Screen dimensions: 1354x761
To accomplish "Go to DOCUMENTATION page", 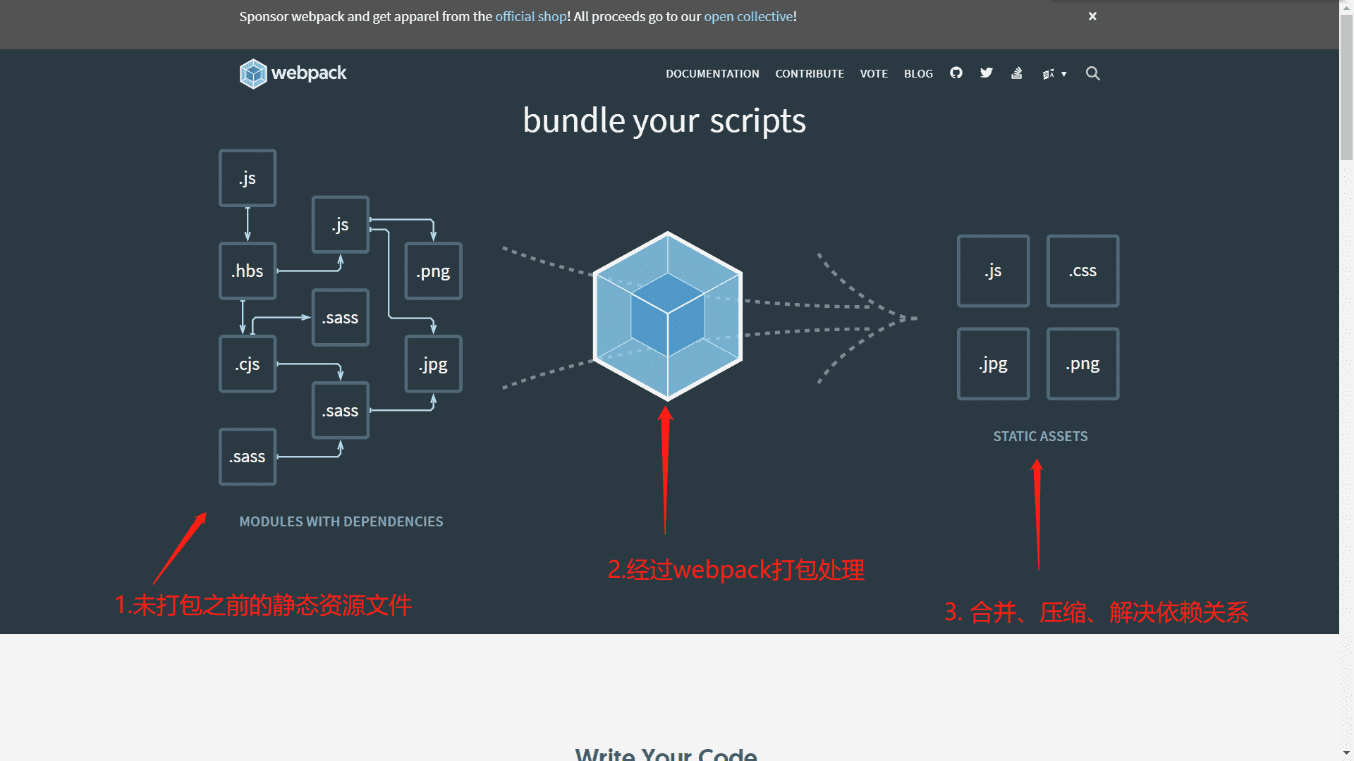I will [712, 73].
